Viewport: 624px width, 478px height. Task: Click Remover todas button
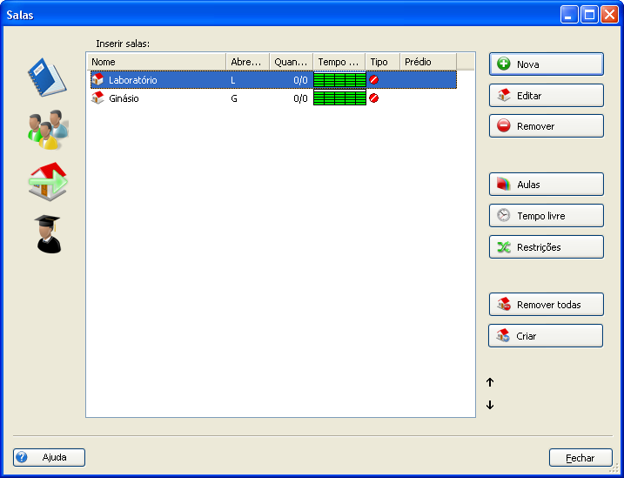coord(546,305)
